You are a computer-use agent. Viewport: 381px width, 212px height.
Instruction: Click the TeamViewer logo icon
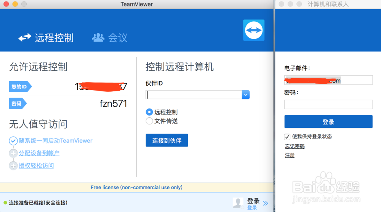pyautogui.click(x=254, y=30)
